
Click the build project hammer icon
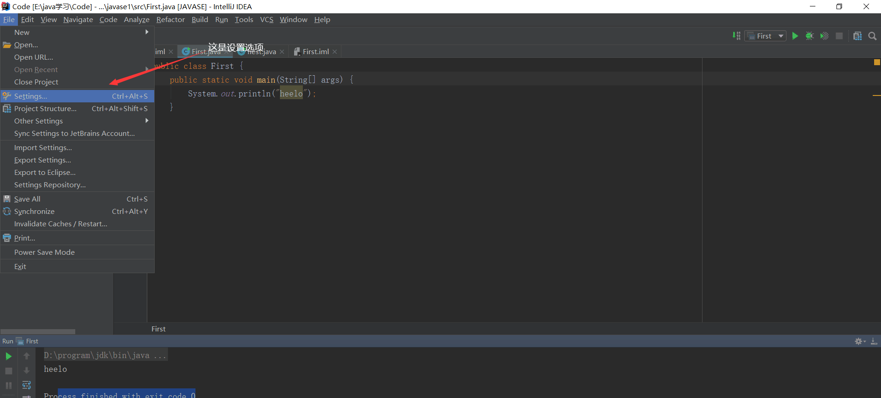(x=736, y=36)
